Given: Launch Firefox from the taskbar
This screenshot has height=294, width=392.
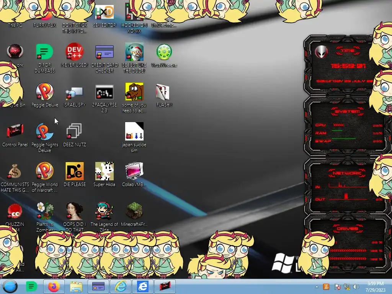Looking at the screenshot, I should 54,286.
